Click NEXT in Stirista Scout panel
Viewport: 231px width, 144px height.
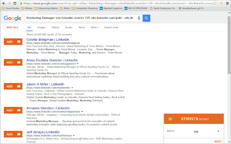218,141
